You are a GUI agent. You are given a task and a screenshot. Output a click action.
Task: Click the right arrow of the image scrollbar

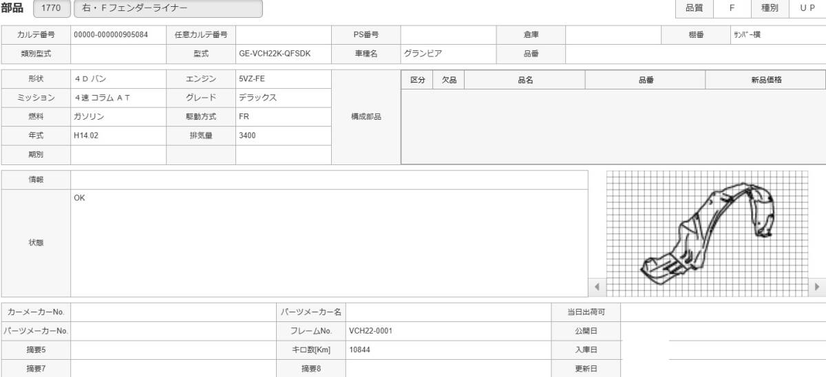point(817,287)
